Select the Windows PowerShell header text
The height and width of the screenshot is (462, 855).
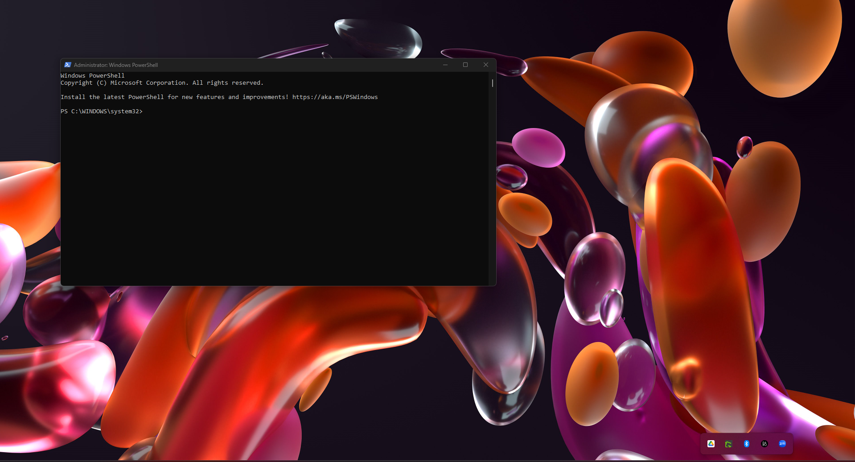[x=92, y=75]
